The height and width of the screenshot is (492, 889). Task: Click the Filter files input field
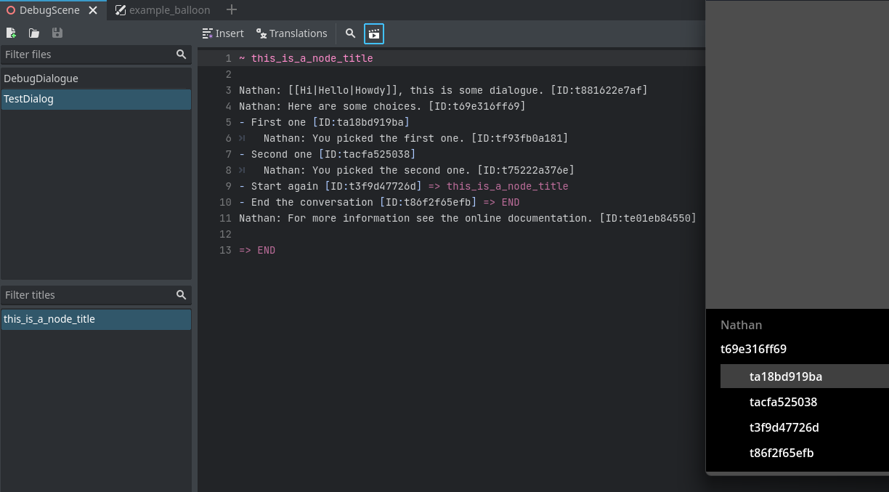pos(80,54)
